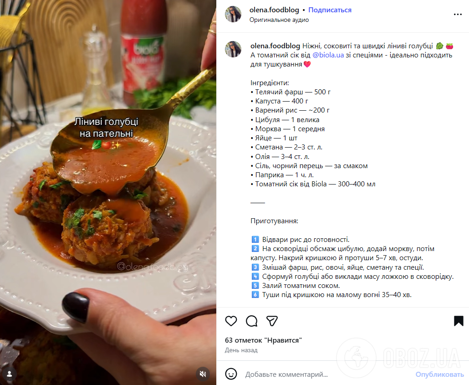Click the olena.foodblog username in header
The width and height of the screenshot is (469, 385).
(274, 10)
